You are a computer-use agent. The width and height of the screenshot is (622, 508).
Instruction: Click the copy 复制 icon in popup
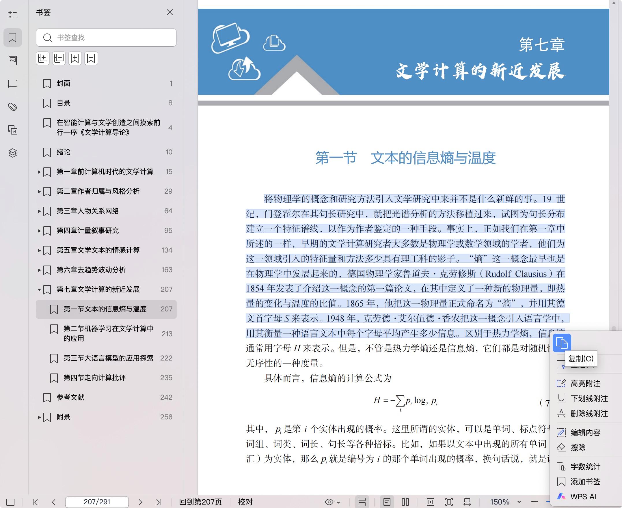point(562,343)
